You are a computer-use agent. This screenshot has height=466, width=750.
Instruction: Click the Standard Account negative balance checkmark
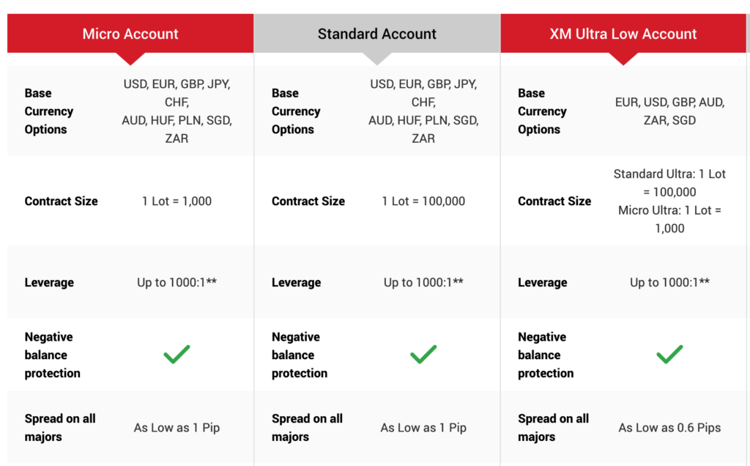[423, 355]
